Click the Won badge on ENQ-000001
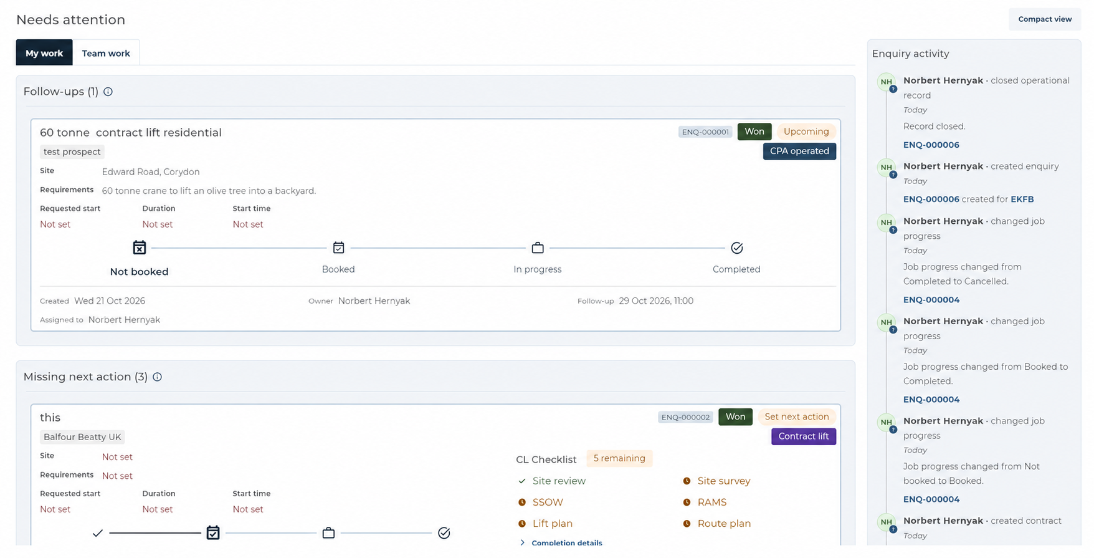Screen dimensions: 1094x558 (x=754, y=132)
